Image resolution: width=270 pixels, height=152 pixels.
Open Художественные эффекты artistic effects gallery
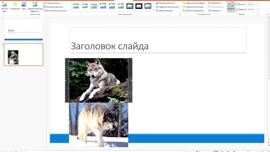click(35, 7)
